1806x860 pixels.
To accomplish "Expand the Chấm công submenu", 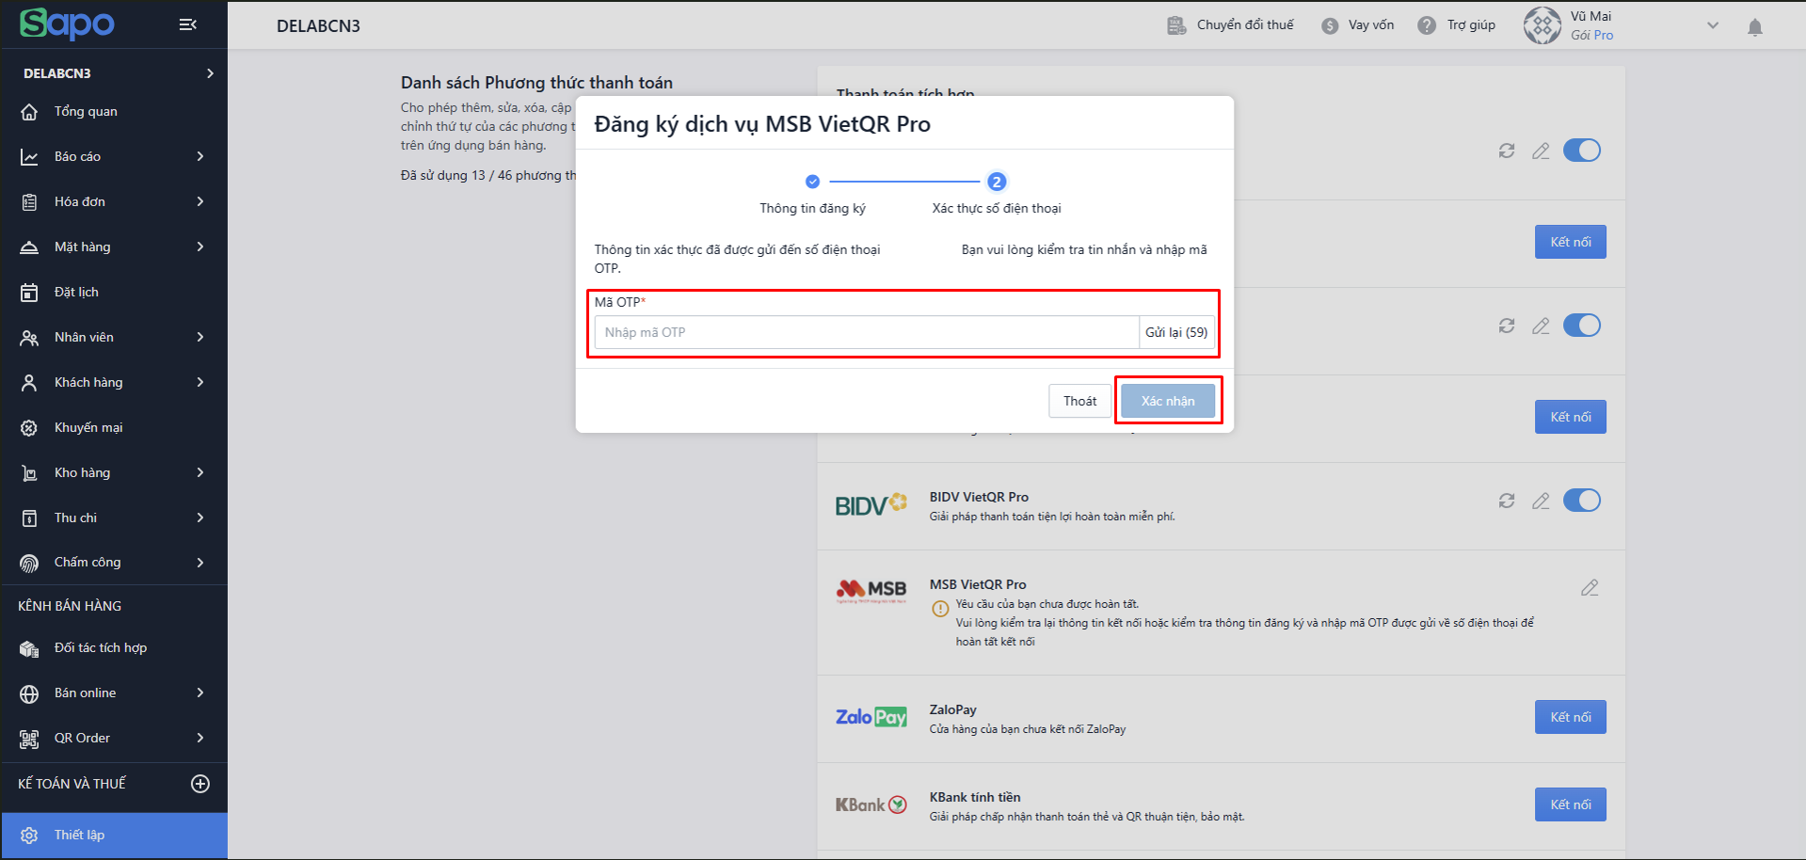I will pos(200,563).
